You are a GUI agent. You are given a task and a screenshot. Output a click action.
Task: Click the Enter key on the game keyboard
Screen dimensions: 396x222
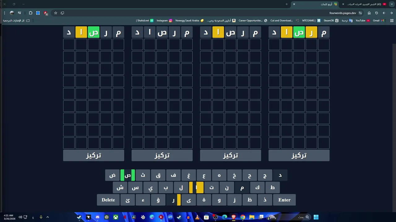point(284,200)
